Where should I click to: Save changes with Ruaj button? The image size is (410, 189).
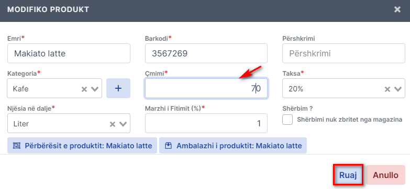point(348,175)
